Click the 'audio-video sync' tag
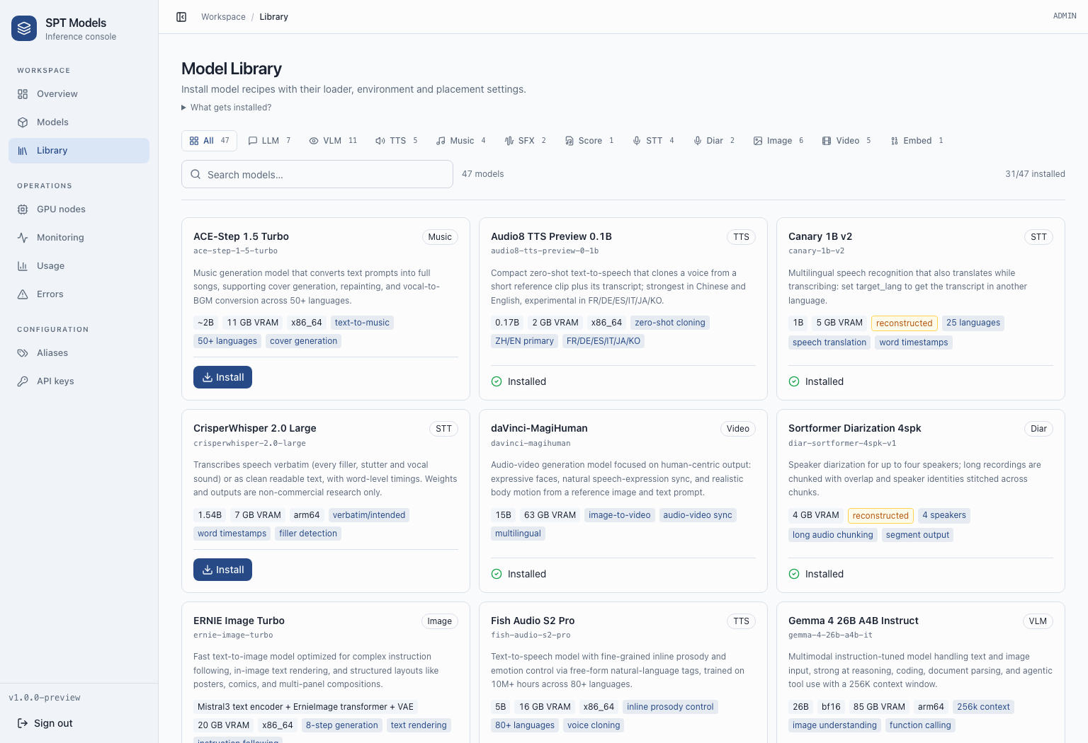 tap(698, 515)
